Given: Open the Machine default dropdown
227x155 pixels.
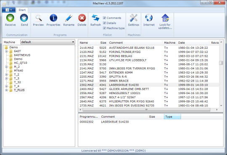Looking at the screenshot, I should (48, 42).
